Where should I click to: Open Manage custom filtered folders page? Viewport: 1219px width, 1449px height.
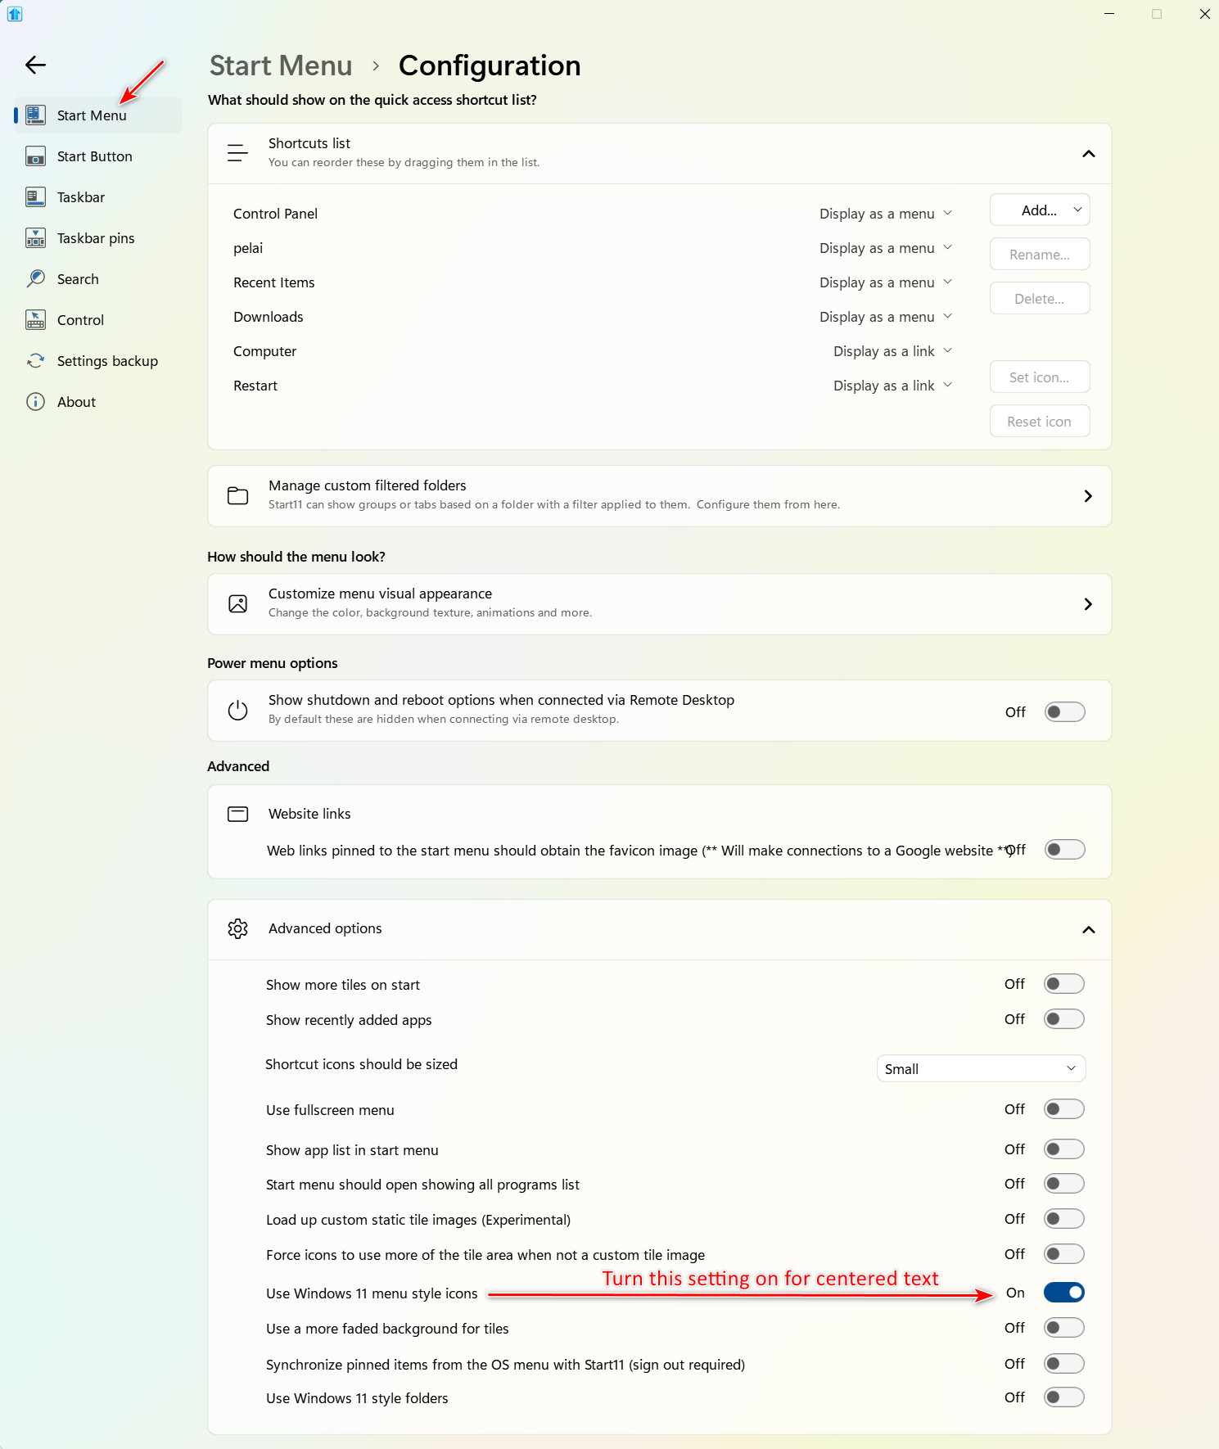click(660, 496)
